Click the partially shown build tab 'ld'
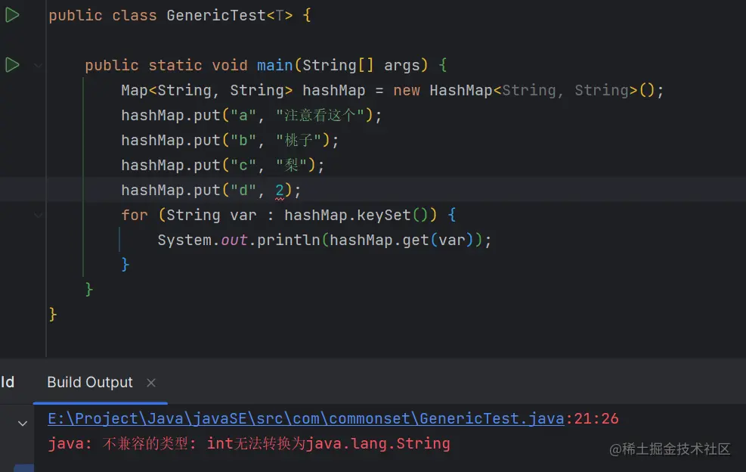Viewport: 746px width, 472px height. (8, 383)
